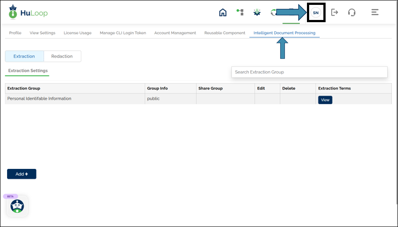Open the hamburger menu icon
The height and width of the screenshot is (227, 398).
[x=375, y=12]
